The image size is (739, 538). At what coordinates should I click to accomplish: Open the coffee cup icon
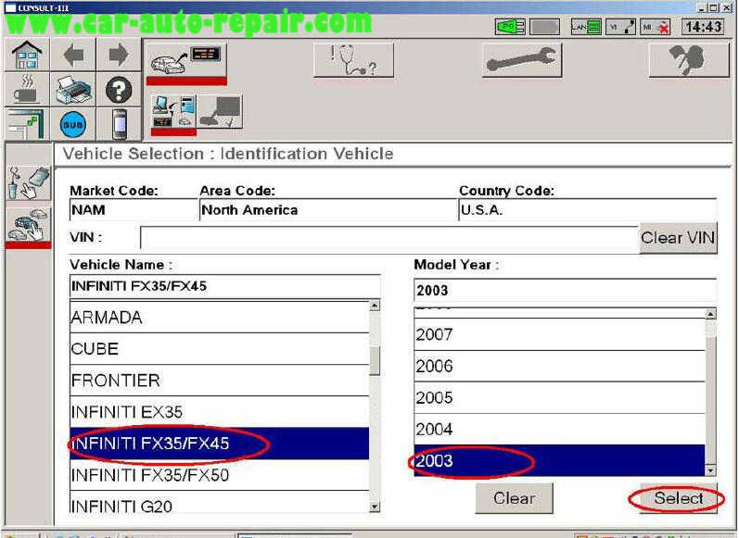click(x=27, y=90)
